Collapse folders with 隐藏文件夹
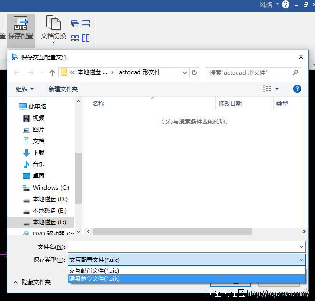This screenshot has width=315, height=301. click(x=32, y=282)
